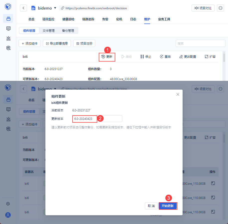Select the 备份管理 sub-tab

(68, 31)
